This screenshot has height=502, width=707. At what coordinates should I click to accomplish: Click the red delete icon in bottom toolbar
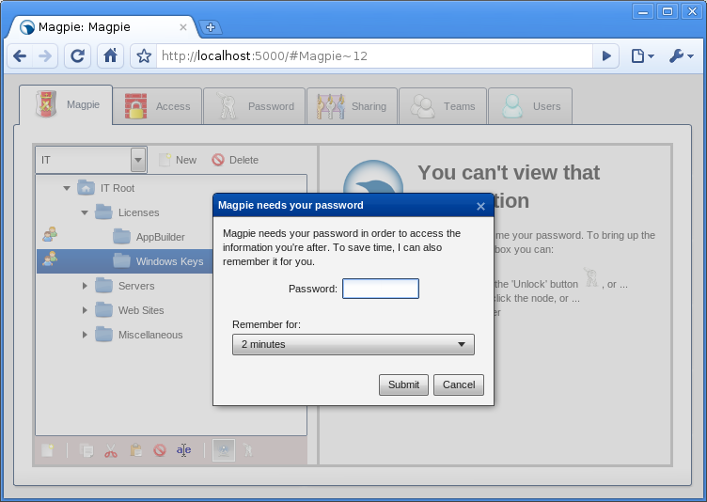160,450
